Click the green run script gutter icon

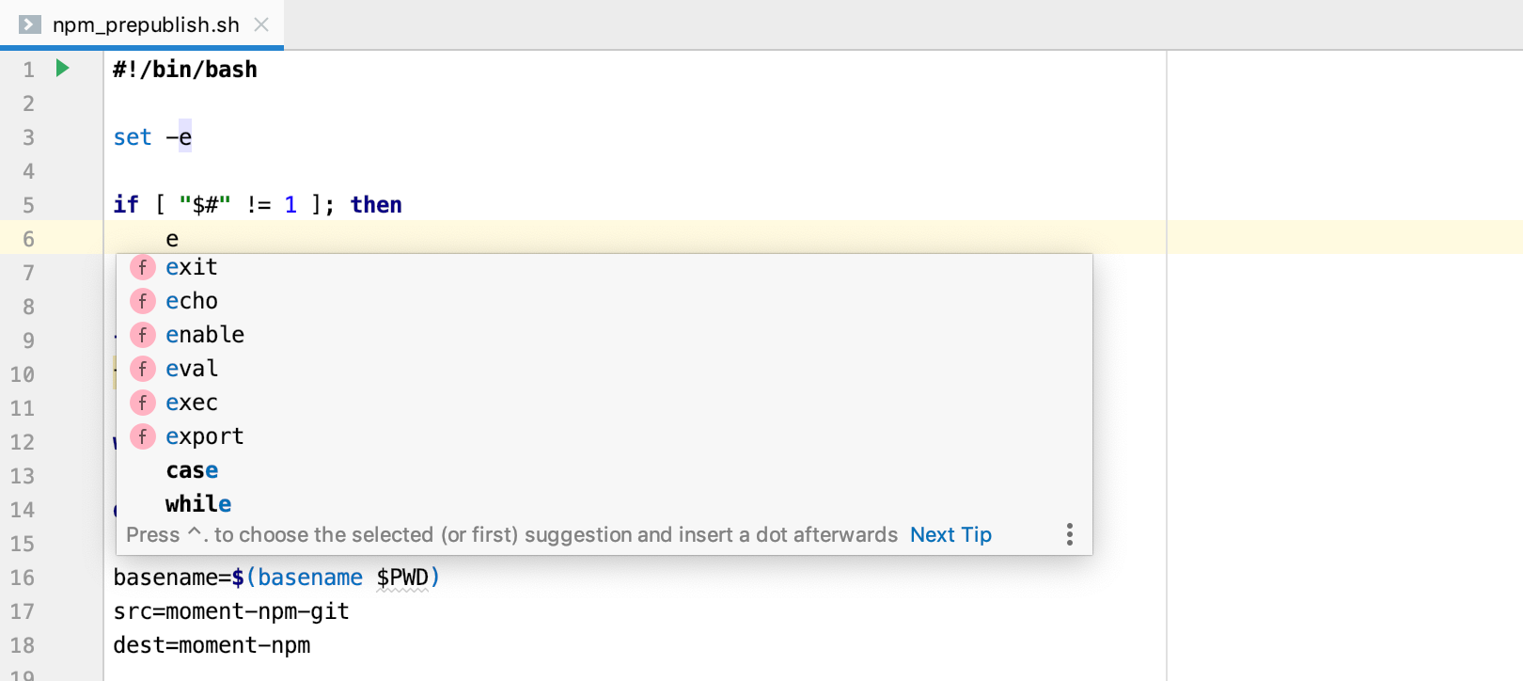[x=62, y=68]
